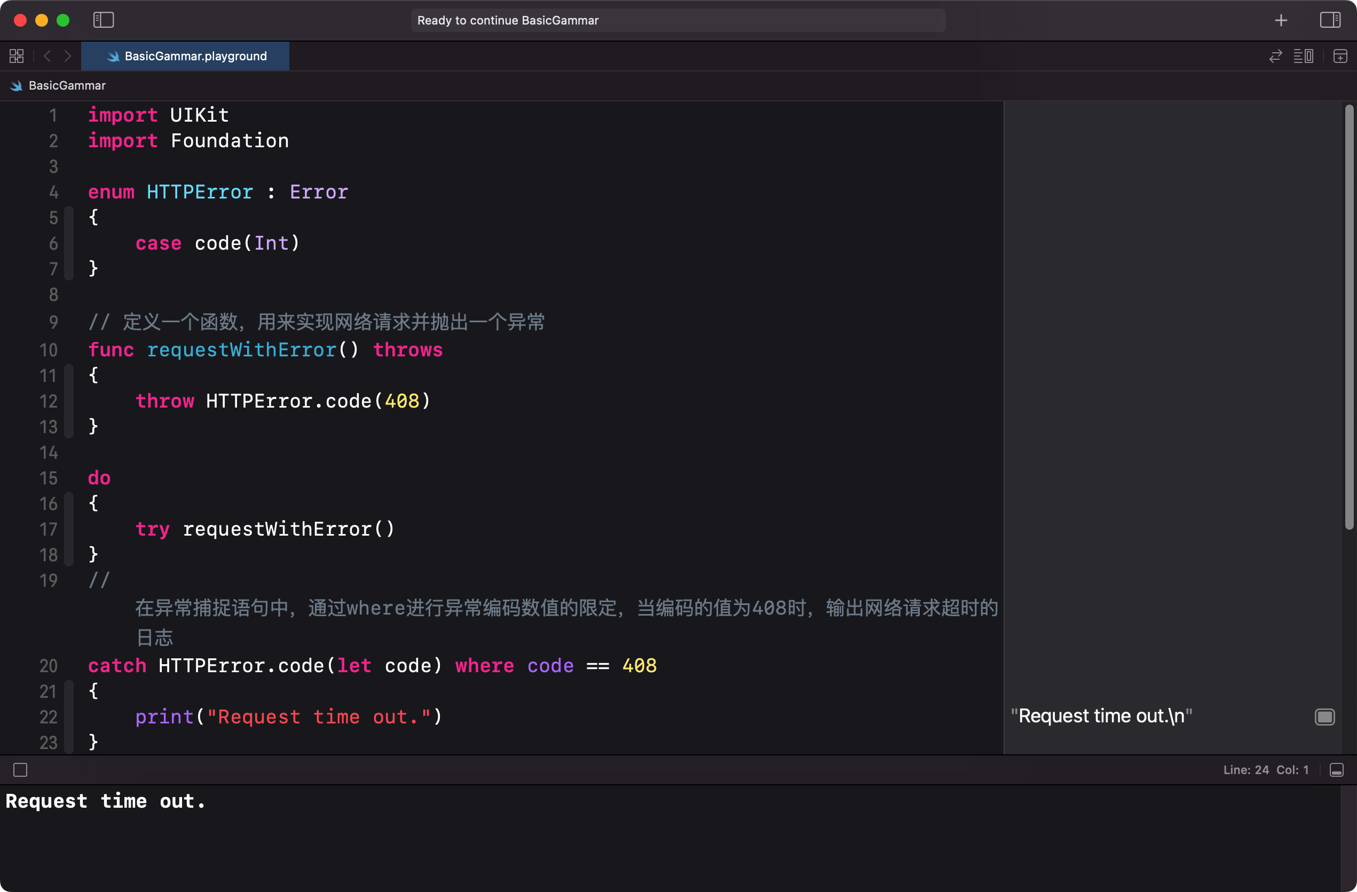Go forward with the right chevron
Image resolution: width=1357 pixels, height=892 pixels.
[x=67, y=56]
